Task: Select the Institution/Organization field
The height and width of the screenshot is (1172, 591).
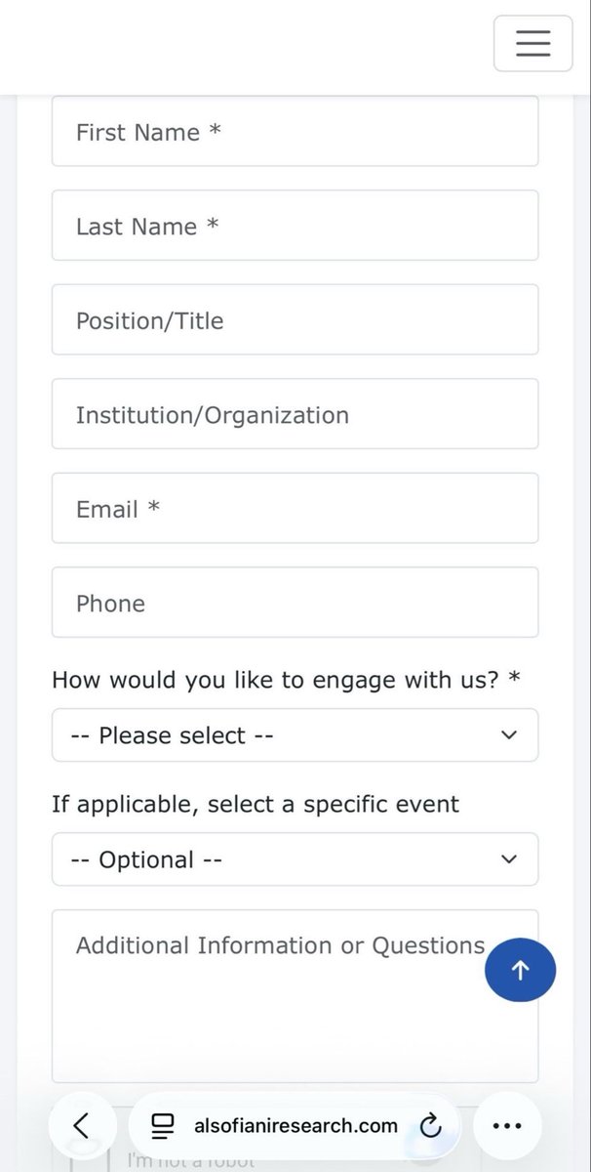Action: [x=295, y=414]
